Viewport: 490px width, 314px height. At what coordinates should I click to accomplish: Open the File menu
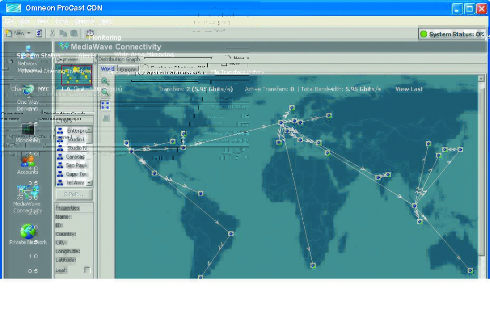pos(8,21)
